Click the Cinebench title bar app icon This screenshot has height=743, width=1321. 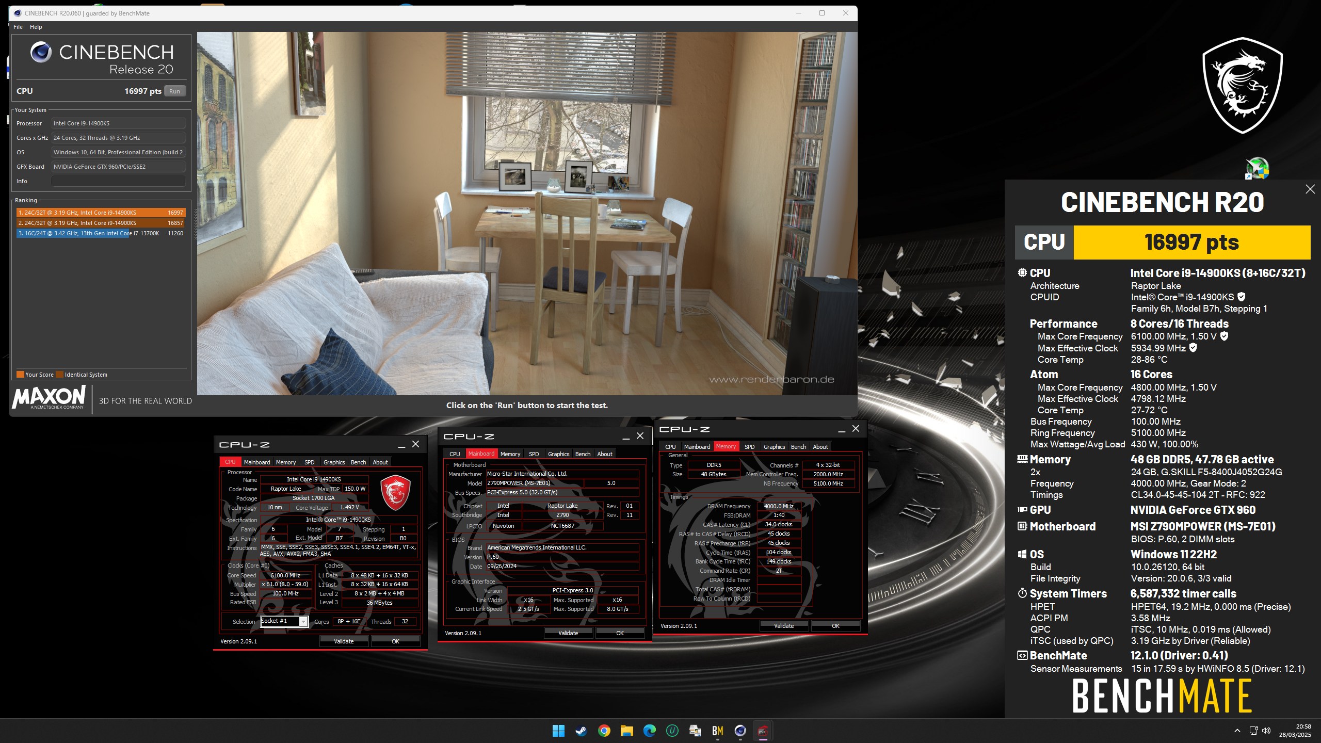(18, 13)
